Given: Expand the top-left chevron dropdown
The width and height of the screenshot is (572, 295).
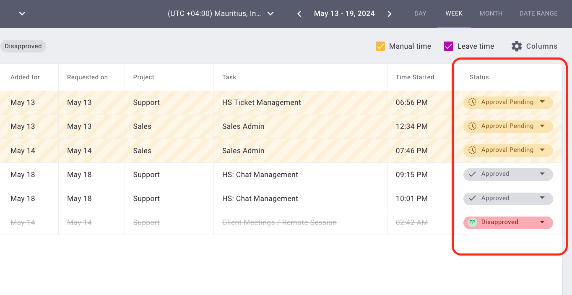Looking at the screenshot, I should [x=22, y=14].
